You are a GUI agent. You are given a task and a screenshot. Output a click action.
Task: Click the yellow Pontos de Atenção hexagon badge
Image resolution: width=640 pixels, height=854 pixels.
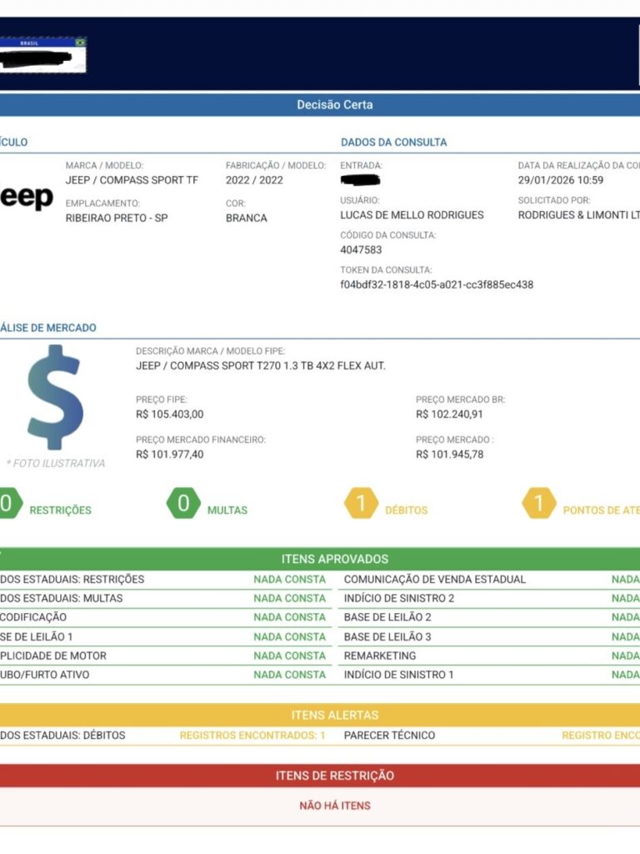click(x=539, y=503)
